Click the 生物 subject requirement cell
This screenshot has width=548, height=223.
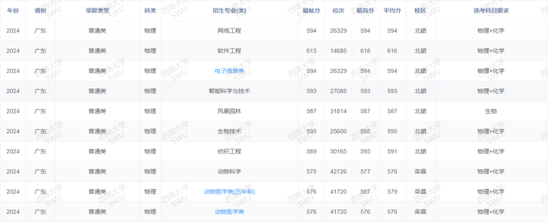pyautogui.click(x=491, y=111)
